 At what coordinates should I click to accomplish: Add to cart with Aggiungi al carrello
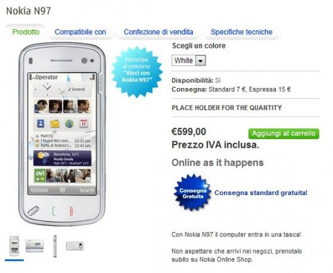[x=284, y=134]
